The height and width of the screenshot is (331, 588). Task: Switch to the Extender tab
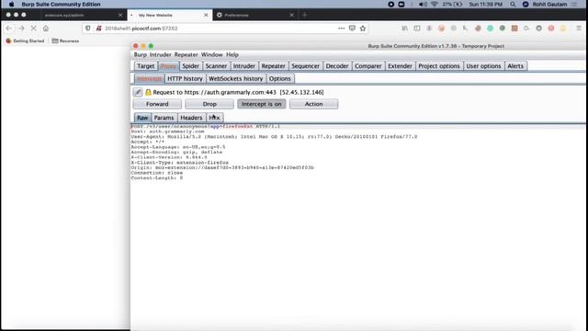(x=400, y=66)
